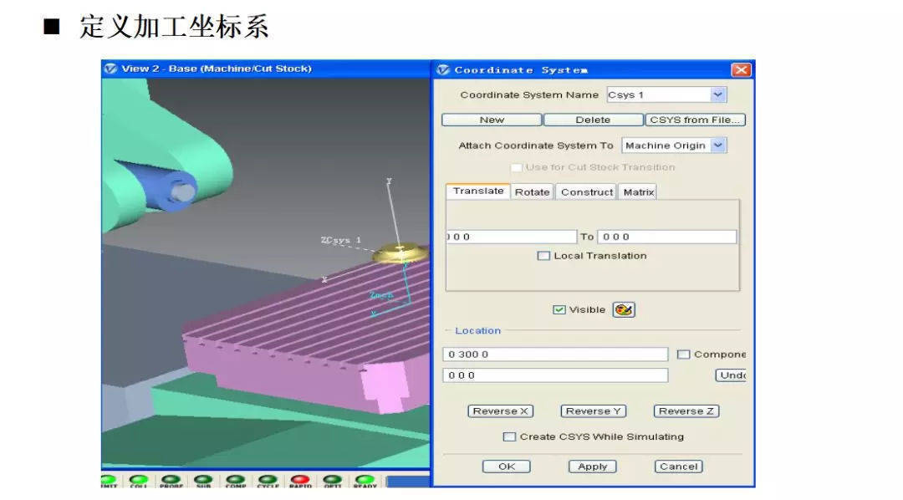Click the red RAPID status light
The width and height of the screenshot is (903, 500).
click(x=300, y=480)
